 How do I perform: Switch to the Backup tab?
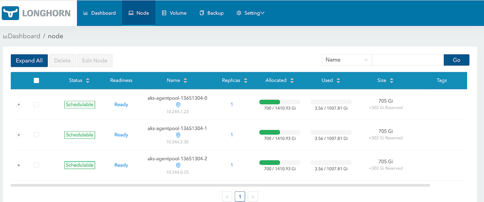(x=212, y=13)
